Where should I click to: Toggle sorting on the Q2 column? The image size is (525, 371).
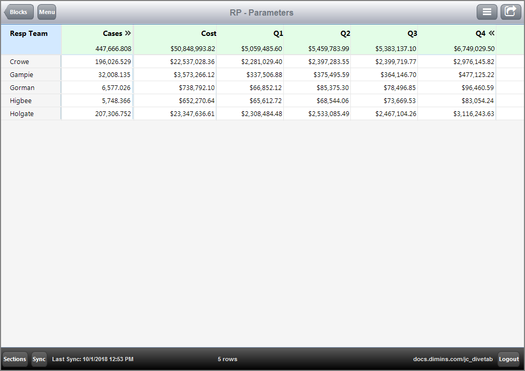(x=345, y=33)
